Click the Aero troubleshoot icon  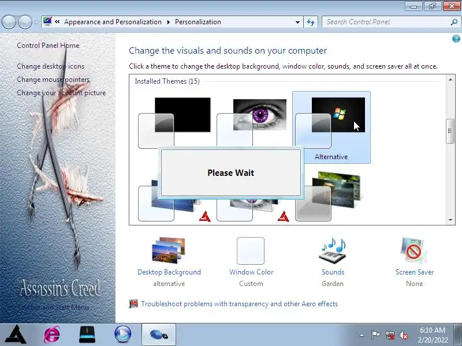tap(133, 304)
